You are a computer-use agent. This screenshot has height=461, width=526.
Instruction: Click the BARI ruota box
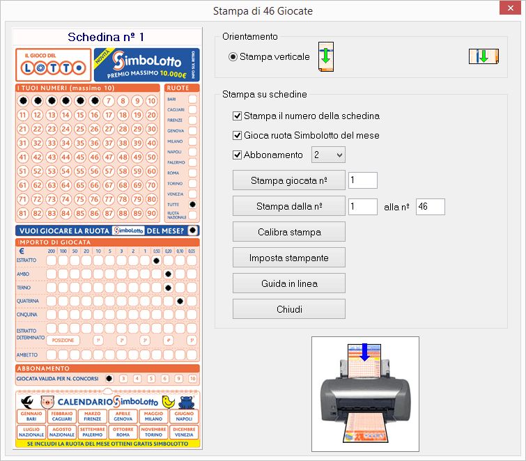pos(192,99)
